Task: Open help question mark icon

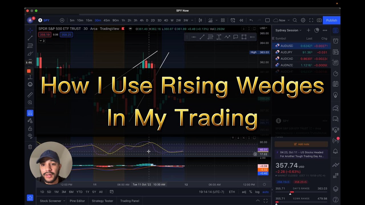Action: (336, 200)
